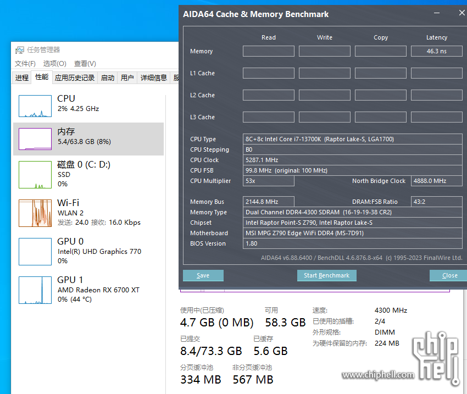
Task: Click the Memory Type DDR4-4300 field
Action: coord(353,212)
